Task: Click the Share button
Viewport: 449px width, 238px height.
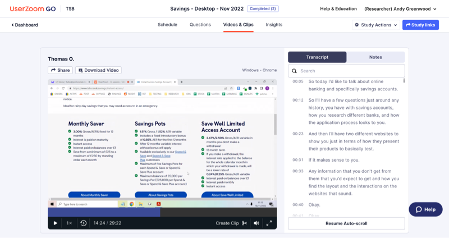Action: click(x=61, y=70)
